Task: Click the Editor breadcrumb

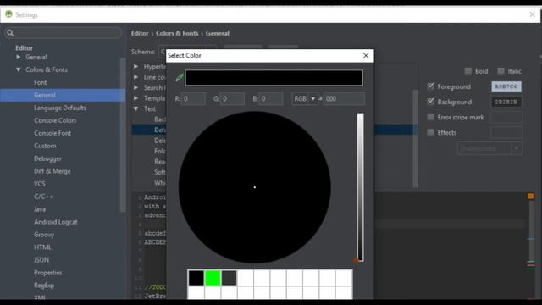Action: click(140, 33)
